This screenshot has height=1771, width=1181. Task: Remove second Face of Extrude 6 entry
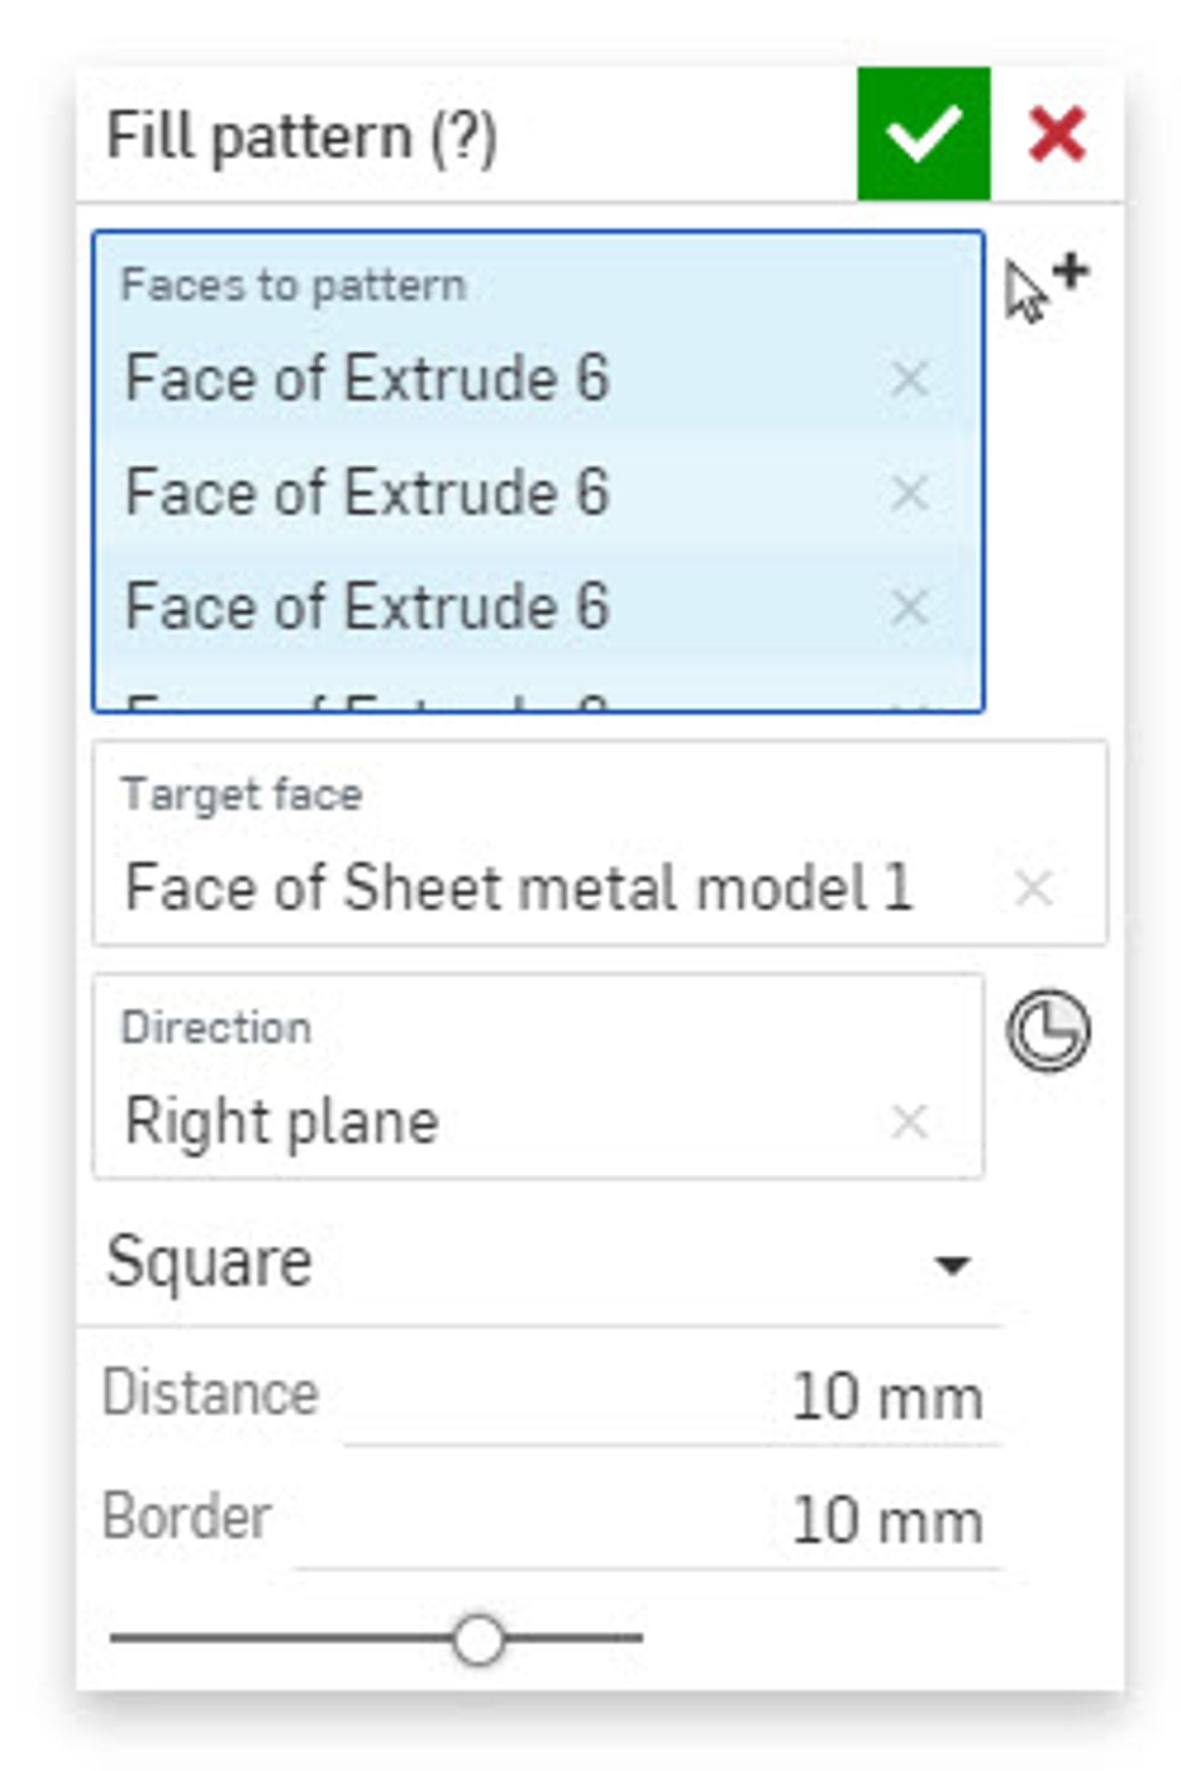(909, 492)
